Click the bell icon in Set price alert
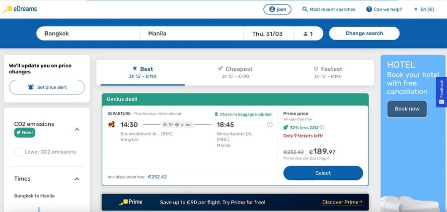This screenshot has width=447, height=212. (30, 87)
